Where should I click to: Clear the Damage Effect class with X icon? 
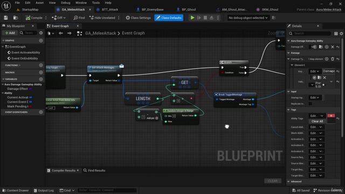coord(333,47)
